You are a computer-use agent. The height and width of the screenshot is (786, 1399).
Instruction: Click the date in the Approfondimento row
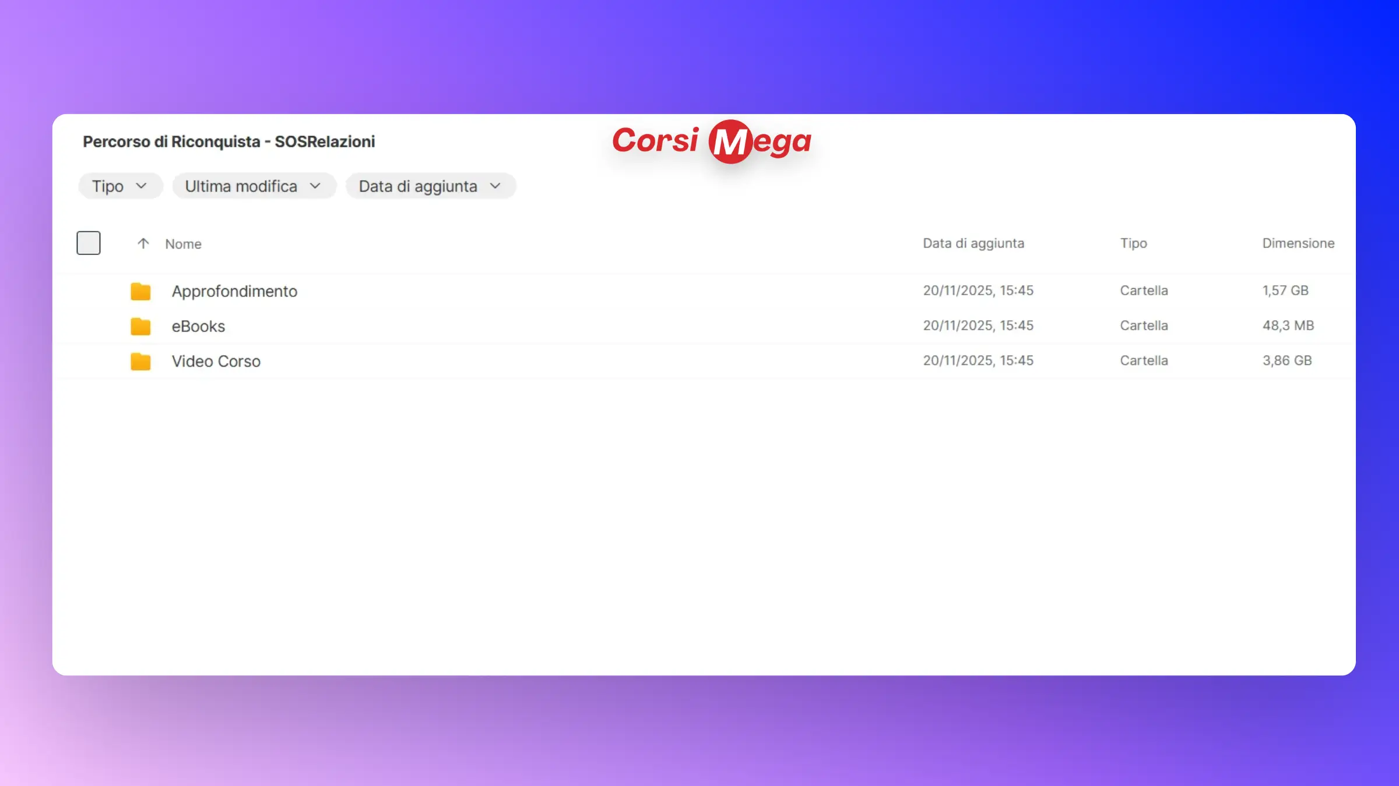click(978, 291)
